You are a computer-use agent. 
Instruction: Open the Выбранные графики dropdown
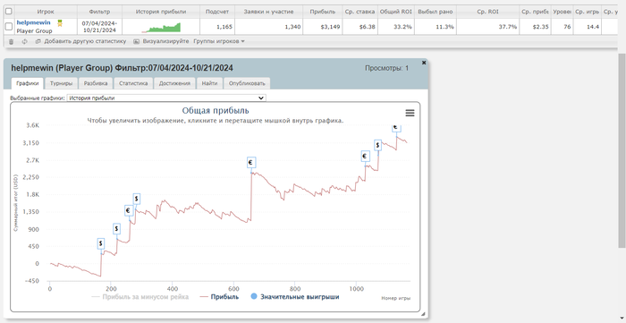pyautogui.click(x=166, y=98)
